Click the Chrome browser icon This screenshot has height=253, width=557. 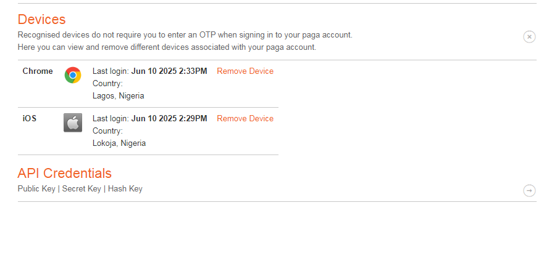(x=73, y=75)
